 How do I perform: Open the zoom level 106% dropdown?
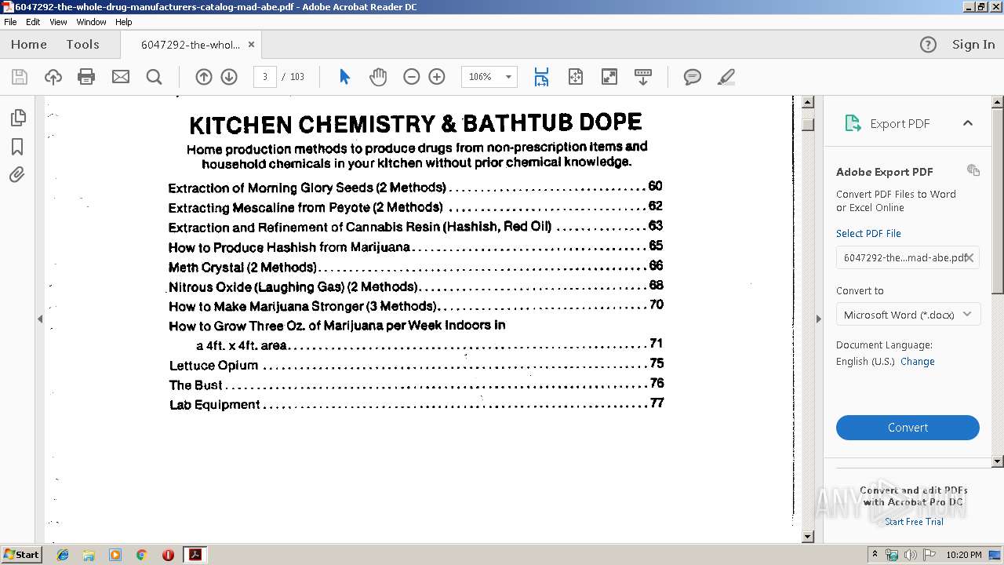pos(508,77)
